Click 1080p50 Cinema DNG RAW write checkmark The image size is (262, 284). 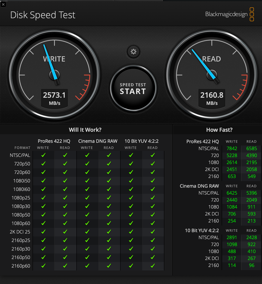(87, 215)
